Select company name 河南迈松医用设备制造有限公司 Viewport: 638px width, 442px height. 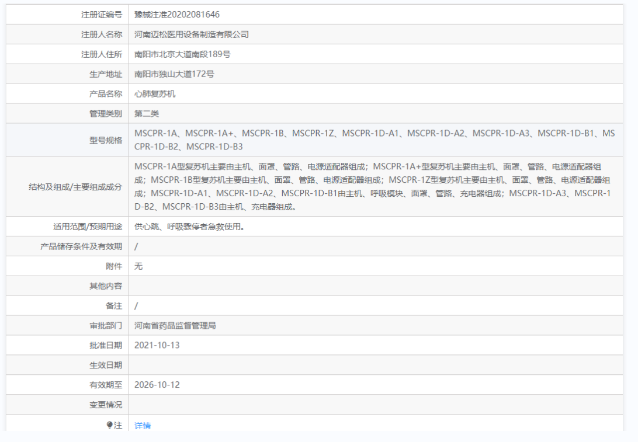[x=192, y=34]
